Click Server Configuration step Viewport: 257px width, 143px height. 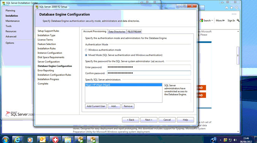[49, 62]
